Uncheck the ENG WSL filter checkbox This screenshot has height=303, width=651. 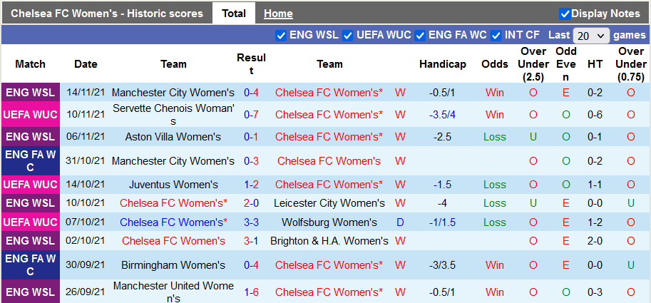[x=281, y=35]
